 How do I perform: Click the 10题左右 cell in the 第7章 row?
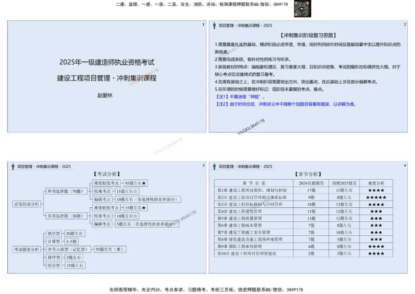click(344, 233)
